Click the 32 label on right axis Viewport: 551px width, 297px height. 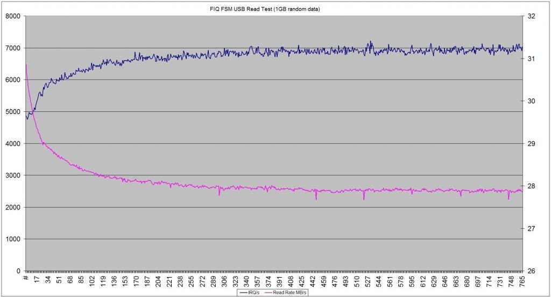[531, 16]
